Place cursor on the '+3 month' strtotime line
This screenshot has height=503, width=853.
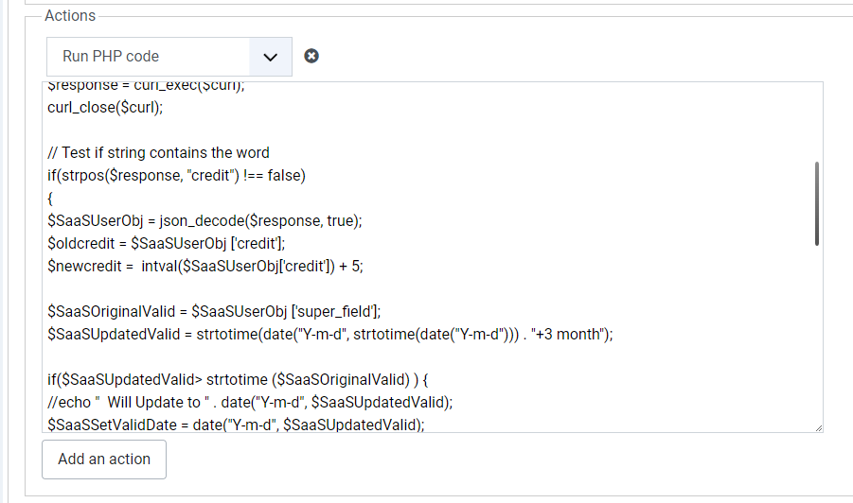[x=329, y=334]
